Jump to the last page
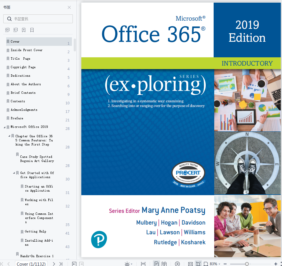 [x=61, y=264]
